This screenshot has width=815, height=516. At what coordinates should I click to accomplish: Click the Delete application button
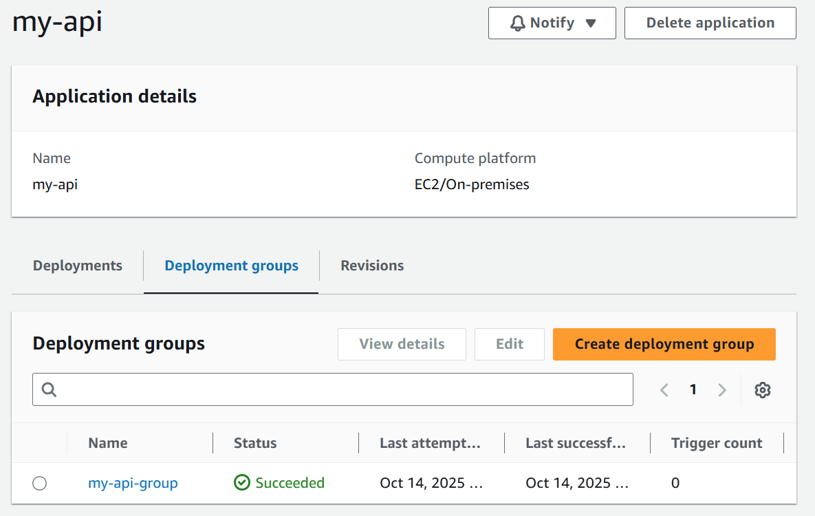[x=710, y=22]
